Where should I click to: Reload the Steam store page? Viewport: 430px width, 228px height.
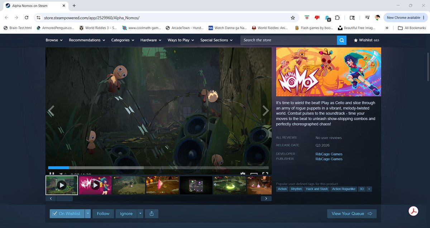pyautogui.click(x=27, y=18)
